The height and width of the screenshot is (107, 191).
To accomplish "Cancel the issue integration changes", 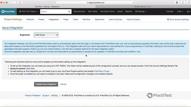I will tap(63, 84).
